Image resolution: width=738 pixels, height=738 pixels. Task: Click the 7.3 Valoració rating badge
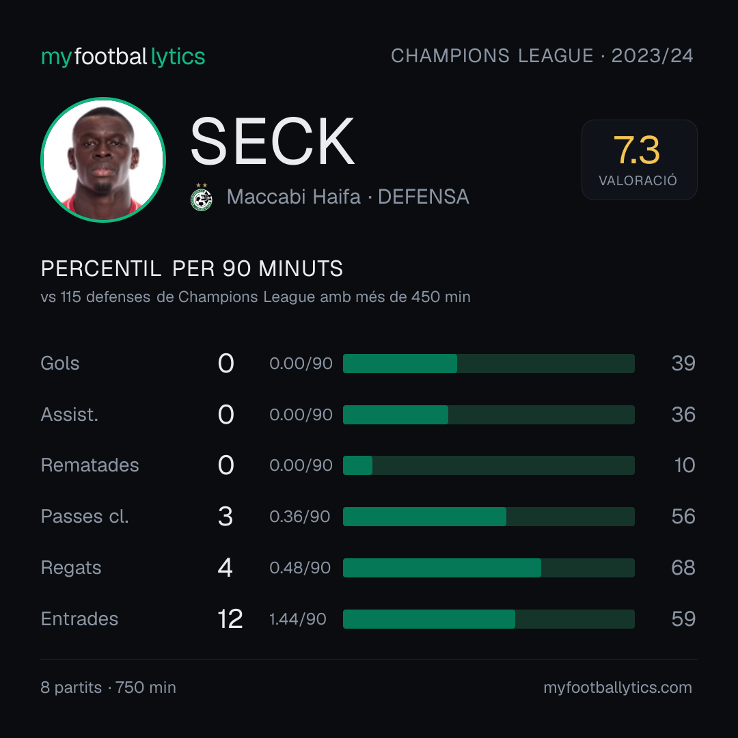(x=639, y=159)
